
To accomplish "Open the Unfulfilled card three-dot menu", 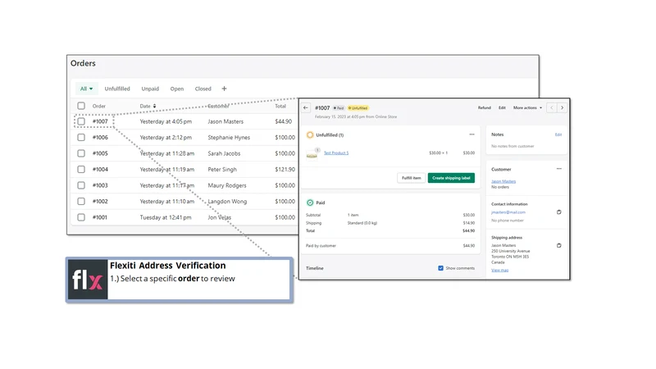I will point(471,134).
